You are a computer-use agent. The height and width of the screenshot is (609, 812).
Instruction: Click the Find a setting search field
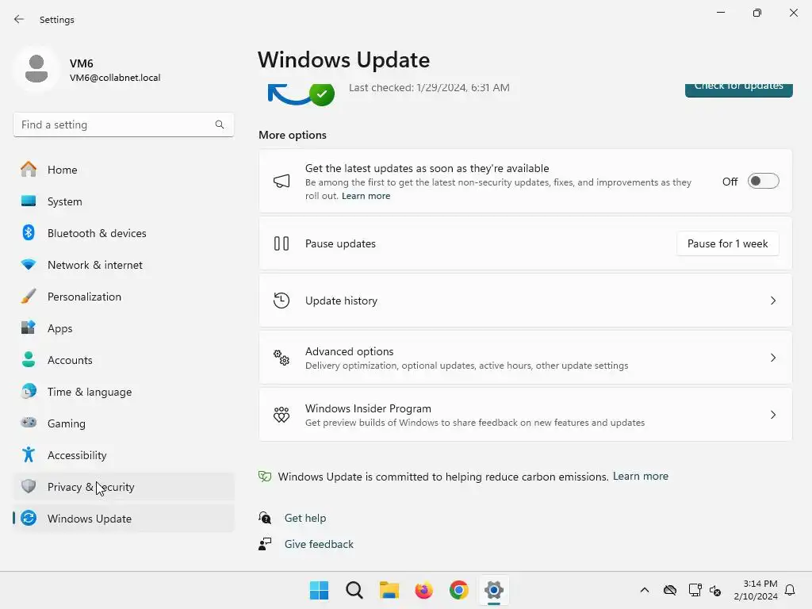[124, 124]
